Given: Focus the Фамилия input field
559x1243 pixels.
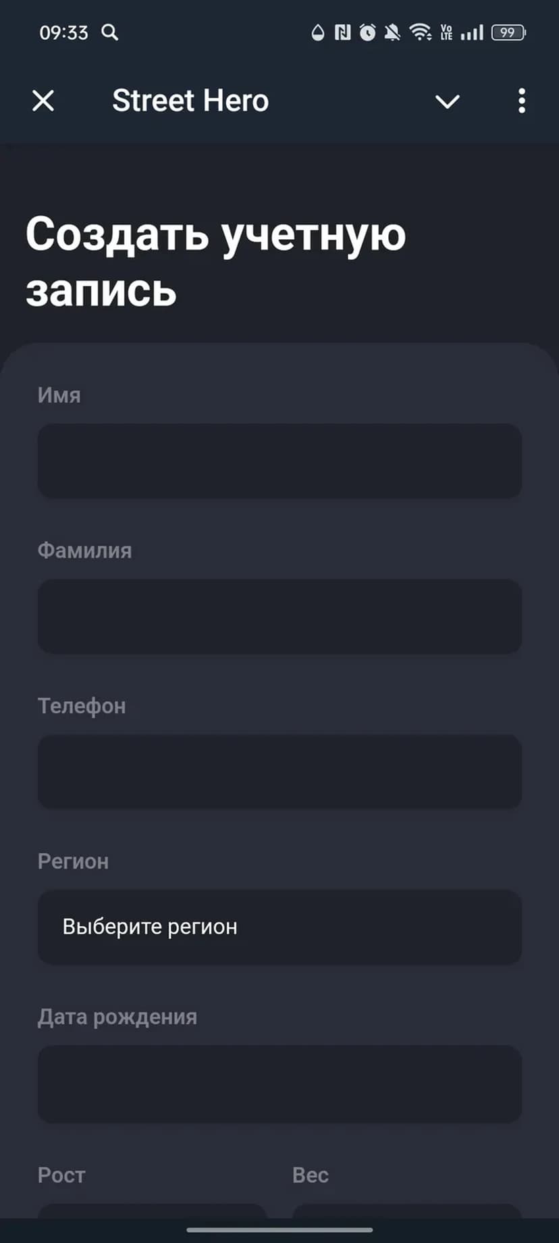Looking at the screenshot, I should click(279, 616).
